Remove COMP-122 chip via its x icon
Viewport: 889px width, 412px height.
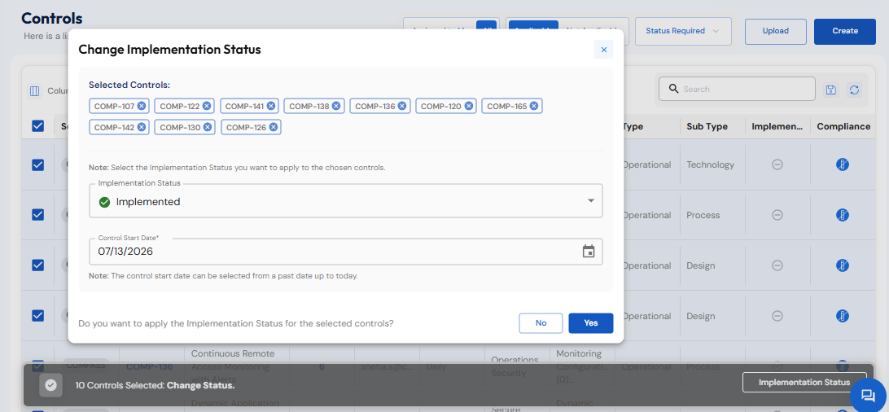(x=207, y=106)
